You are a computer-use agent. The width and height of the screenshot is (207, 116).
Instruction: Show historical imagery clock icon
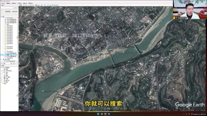(36, 5)
